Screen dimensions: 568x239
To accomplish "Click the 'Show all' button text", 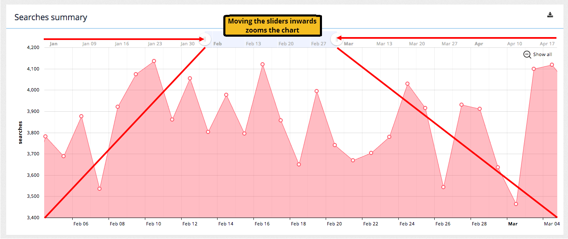I will click(542, 54).
